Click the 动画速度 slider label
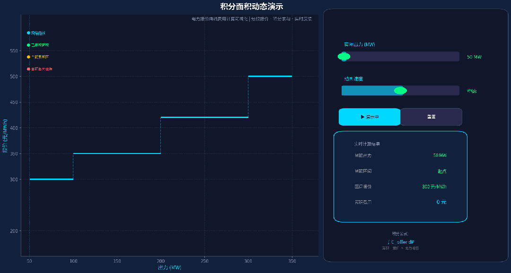The width and height of the screenshot is (511, 273). pyautogui.click(x=353, y=79)
